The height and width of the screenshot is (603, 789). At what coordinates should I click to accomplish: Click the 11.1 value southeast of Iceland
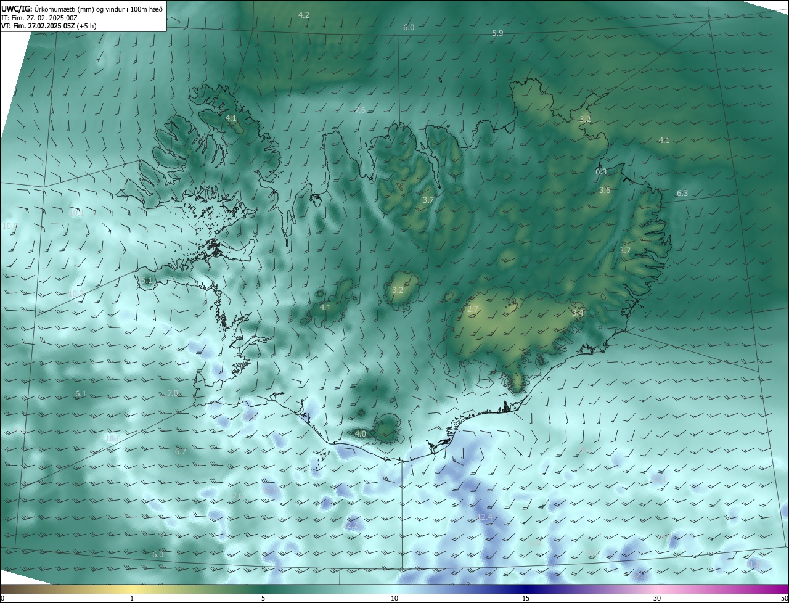(x=658, y=478)
